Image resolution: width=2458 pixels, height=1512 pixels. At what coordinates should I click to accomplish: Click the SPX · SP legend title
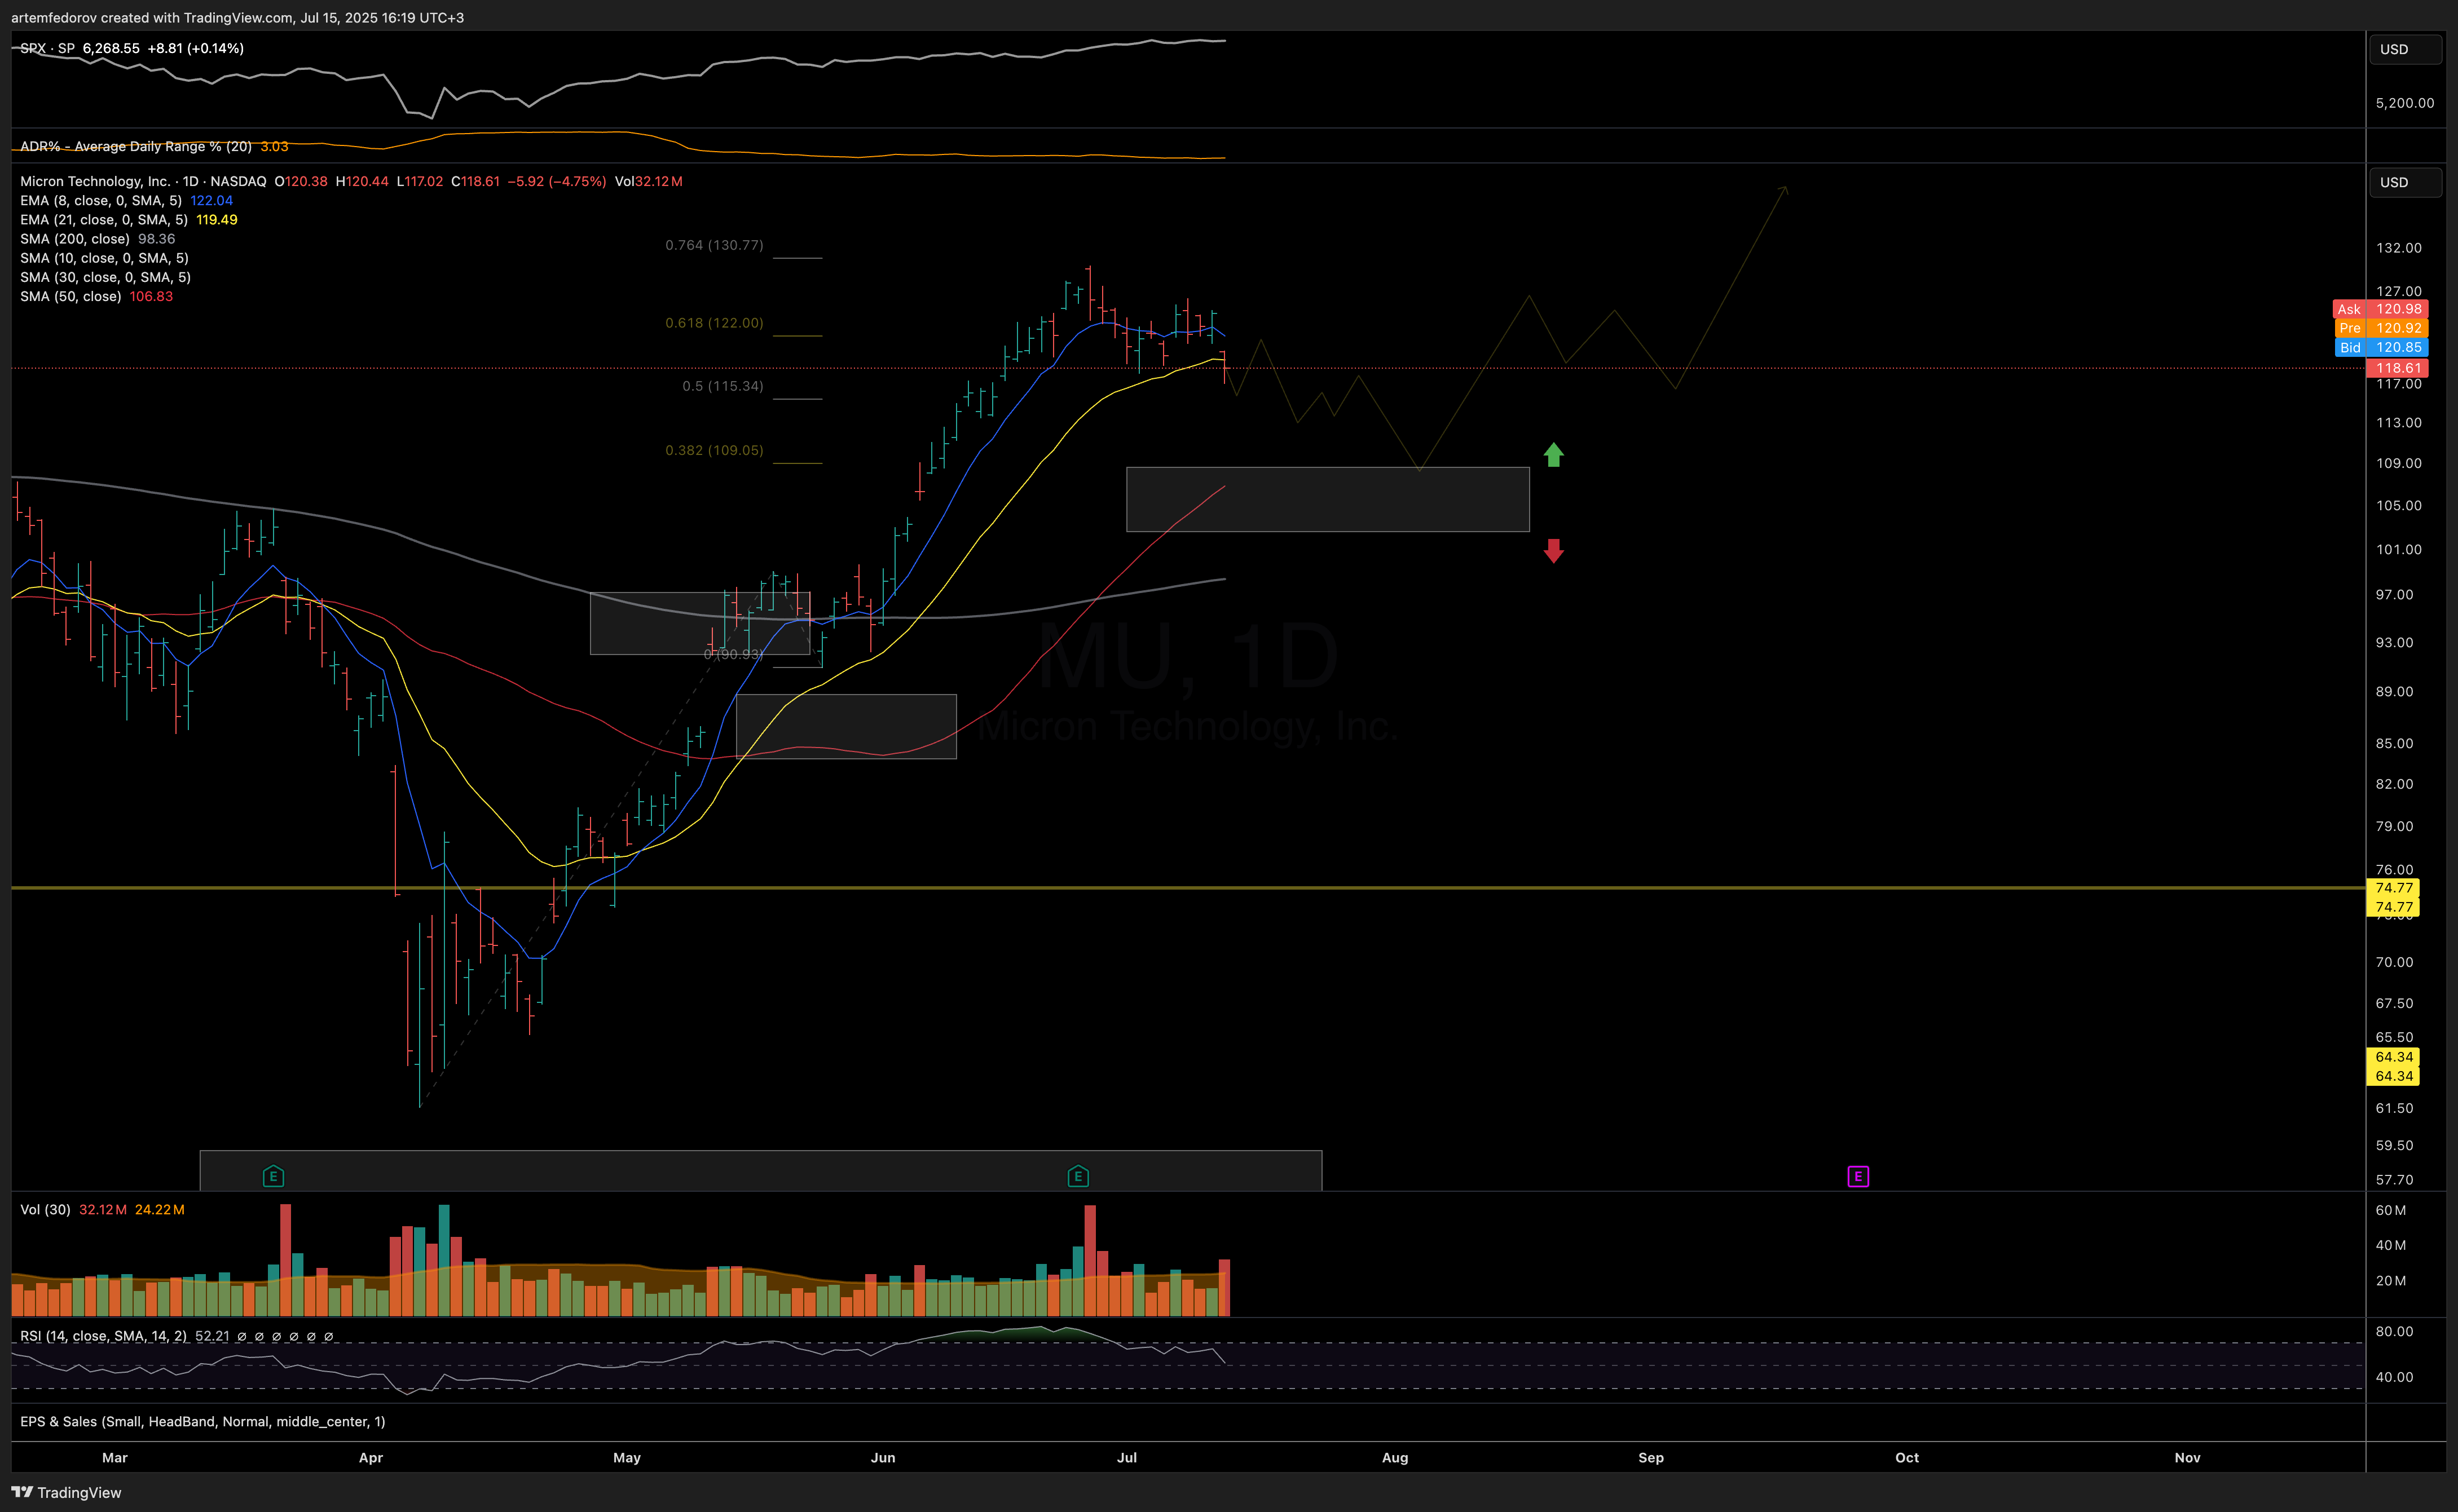(47, 48)
